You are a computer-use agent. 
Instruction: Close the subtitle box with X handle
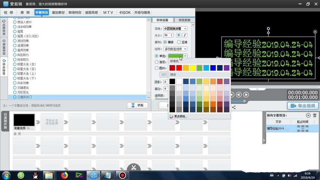pos(315,32)
